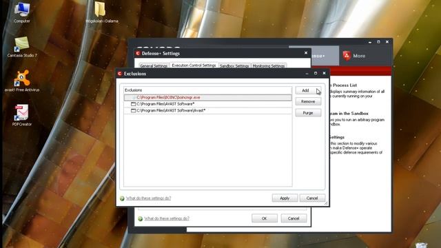441x248 pixels.
Task: Select the 'AVAST Software\Avast*' exclusion entry
Action: click(208, 111)
